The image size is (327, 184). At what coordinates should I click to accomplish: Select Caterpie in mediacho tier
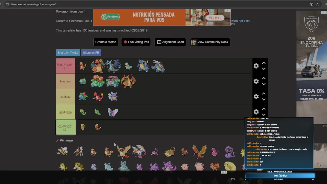click(x=83, y=112)
